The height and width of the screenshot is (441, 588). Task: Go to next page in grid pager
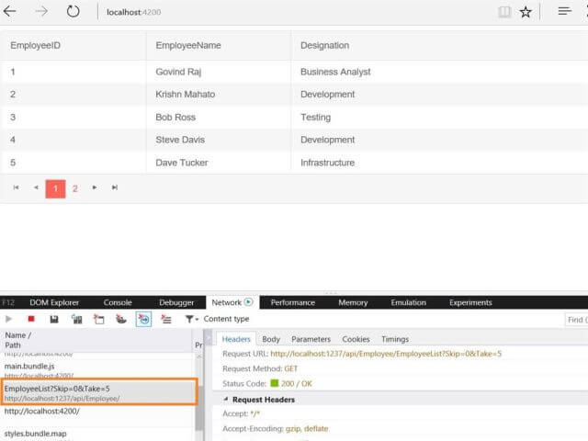[95, 187]
